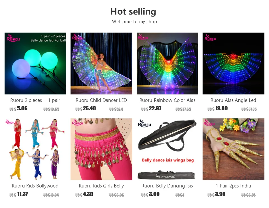
Task: Click the US $26.40 price
Action: click(86, 108)
